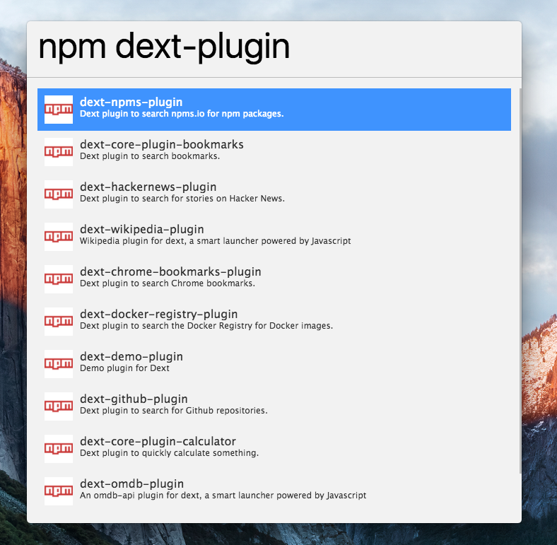Click description 'Dext plugin to search Chrome bookmarks.'

pyautogui.click(x=168, y=283)
